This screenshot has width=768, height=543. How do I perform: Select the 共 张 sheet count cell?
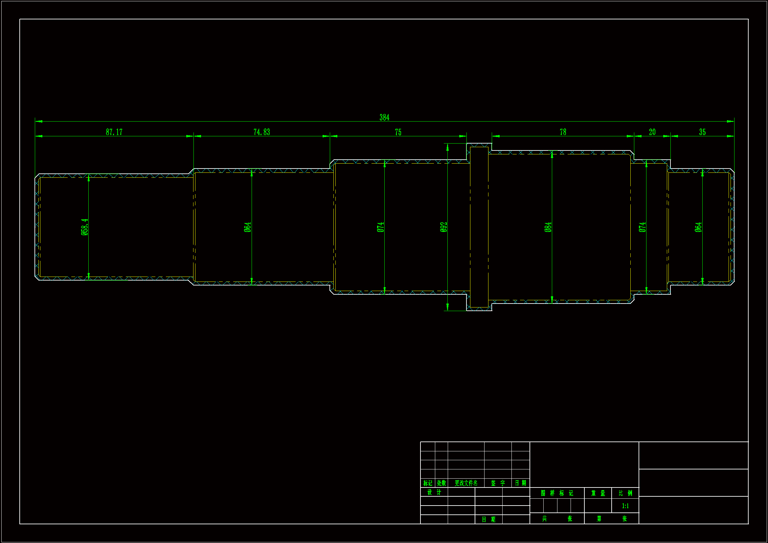click(557, 519)
